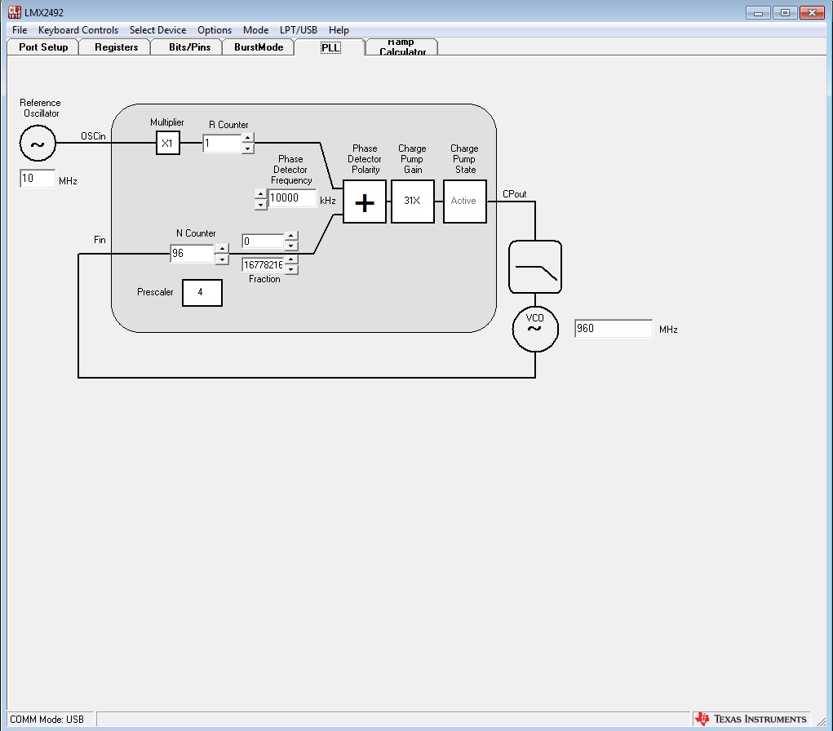Image resolution: width=833 pixels, height=731 pixels.
Task: Click the R Counter value field
Action: [222, 144]
